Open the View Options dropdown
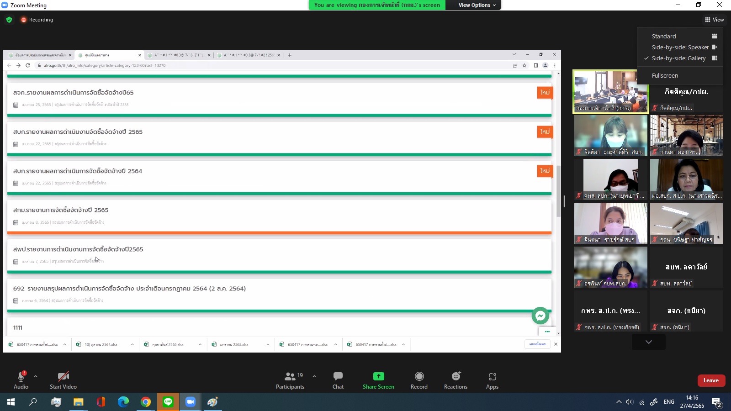731x411 pixels. (477, 5)
